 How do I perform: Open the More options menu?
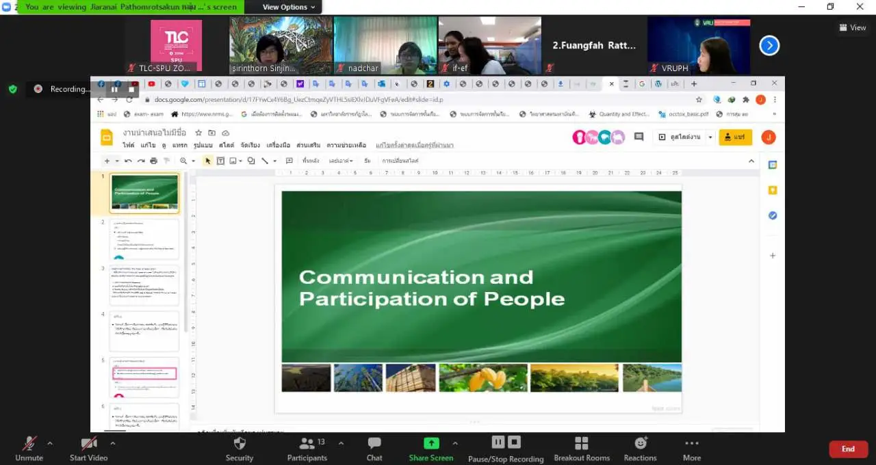point(691,448)
